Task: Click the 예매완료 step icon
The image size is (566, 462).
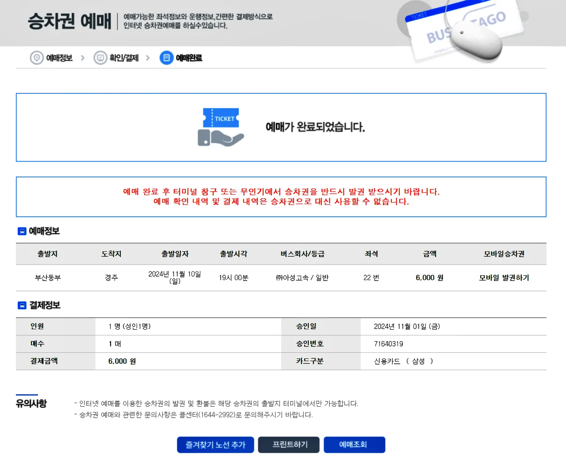Action: click(166, 58)
